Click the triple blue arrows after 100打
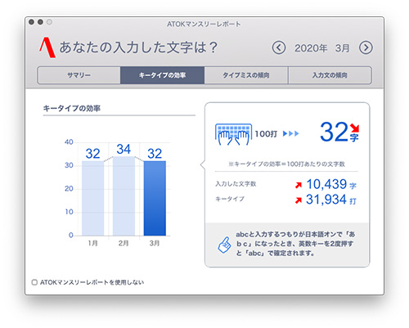Screen dimensions: 409x328 pos(291,133)
